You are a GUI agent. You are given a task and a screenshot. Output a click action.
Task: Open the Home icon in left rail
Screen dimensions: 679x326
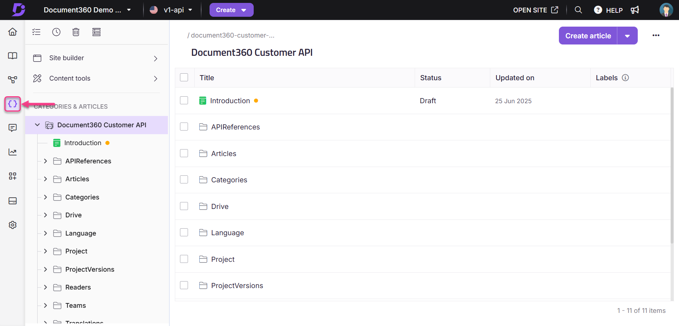(12, 32)
